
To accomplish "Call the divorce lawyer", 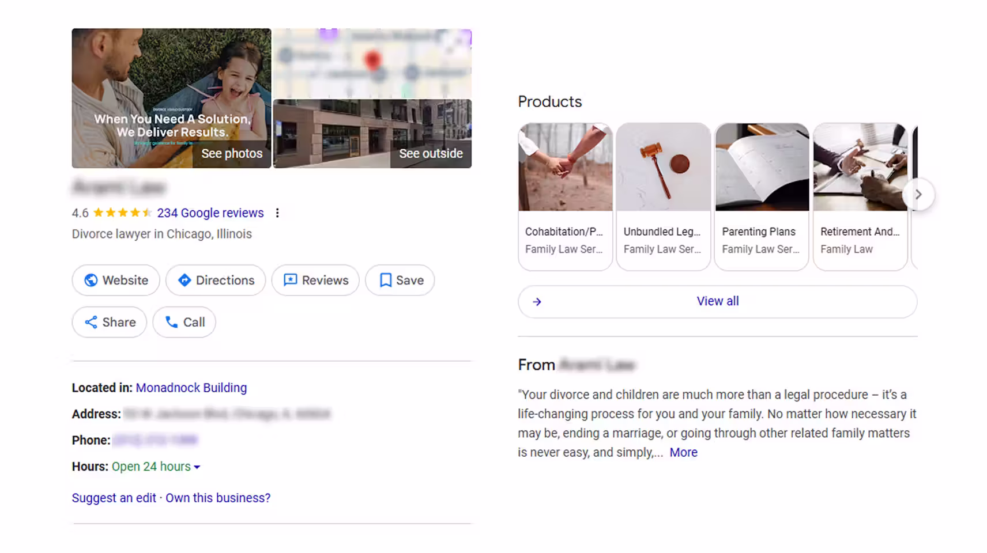I will 184,322.
